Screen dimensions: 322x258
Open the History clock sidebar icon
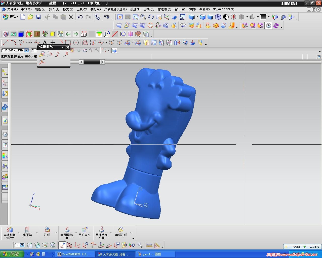click(x=5, y=134)
